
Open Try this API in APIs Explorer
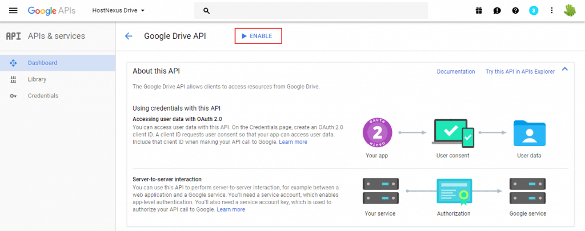point(520,71)
